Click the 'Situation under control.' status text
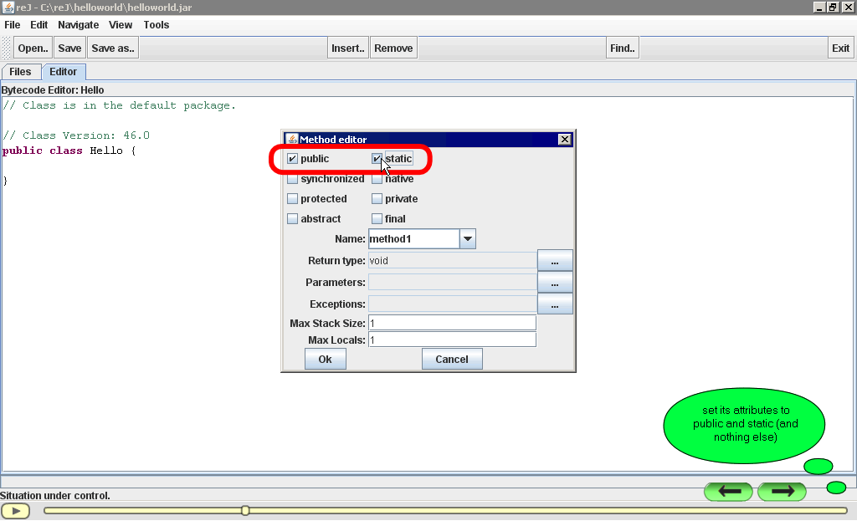Screen dimensions: 857x521 pyautogui.click(x=55, y=496)
